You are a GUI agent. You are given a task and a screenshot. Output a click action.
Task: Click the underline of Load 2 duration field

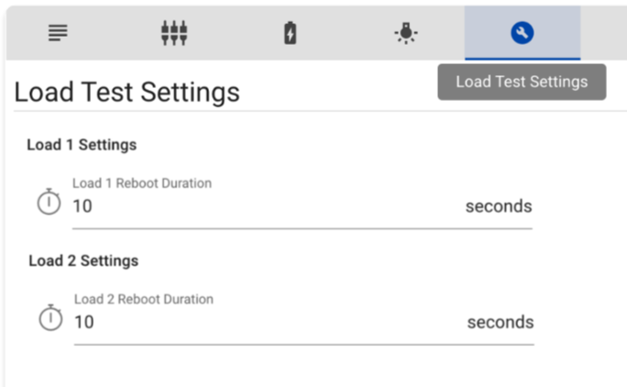coord(303,345)
